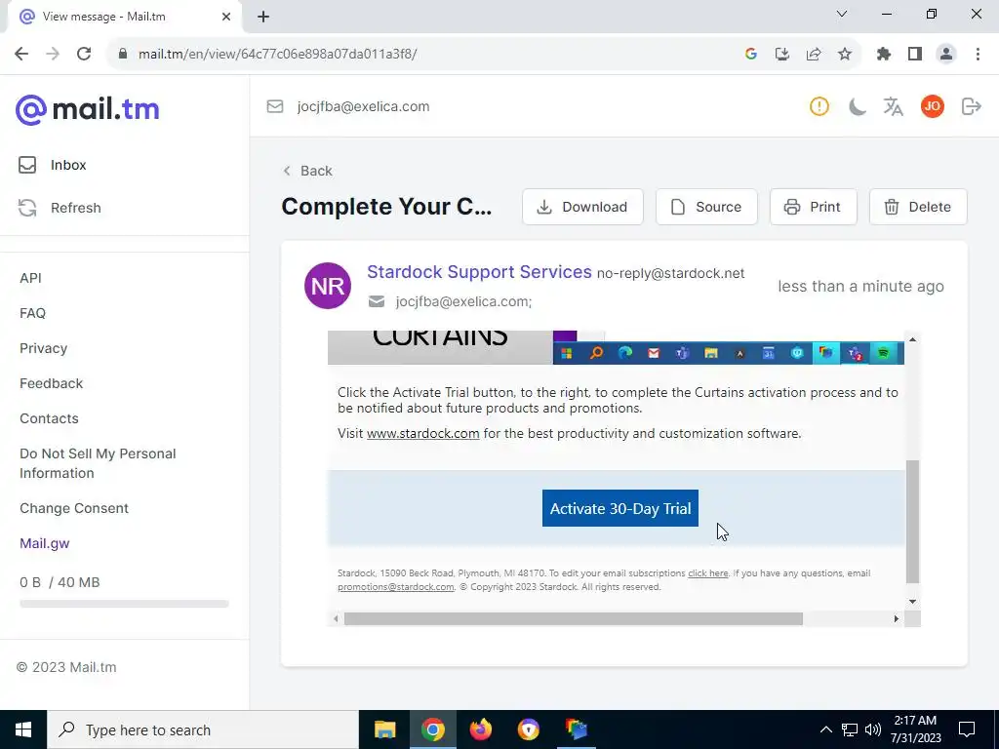Click the email horizontal scrollbar thumb
Screen dimensions: 999x749
pos(574,619)
